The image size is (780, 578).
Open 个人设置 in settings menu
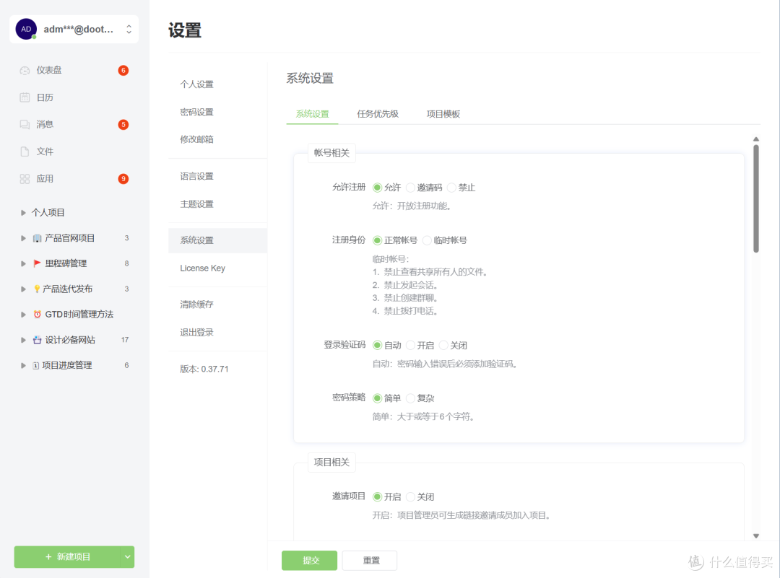click(196, 84)
